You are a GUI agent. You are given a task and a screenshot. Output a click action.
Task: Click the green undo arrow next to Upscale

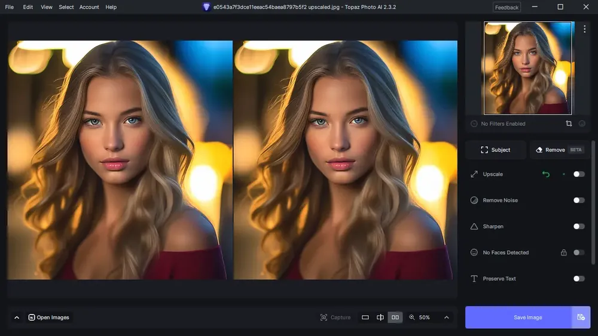[546, 174]
